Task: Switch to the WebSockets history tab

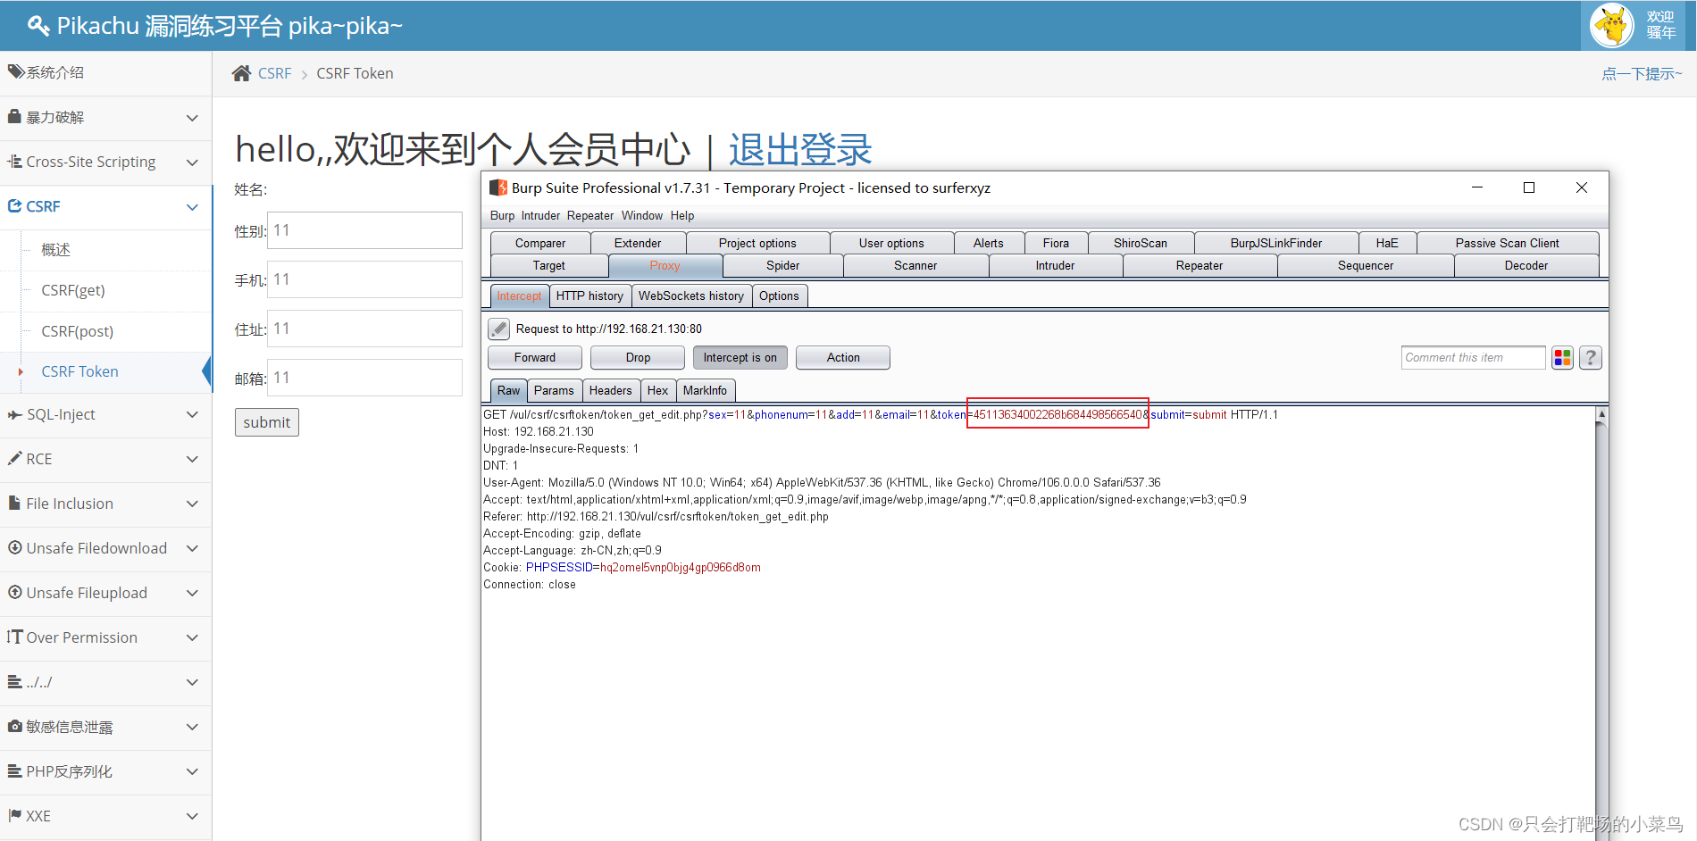Action: pyautogui.click(x=691, y=296)
